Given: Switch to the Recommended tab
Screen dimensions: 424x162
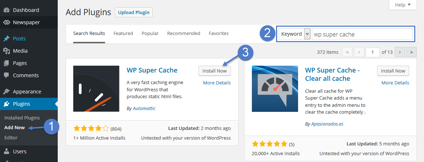Looking at the screenshot, I should [x=184, y=34].
